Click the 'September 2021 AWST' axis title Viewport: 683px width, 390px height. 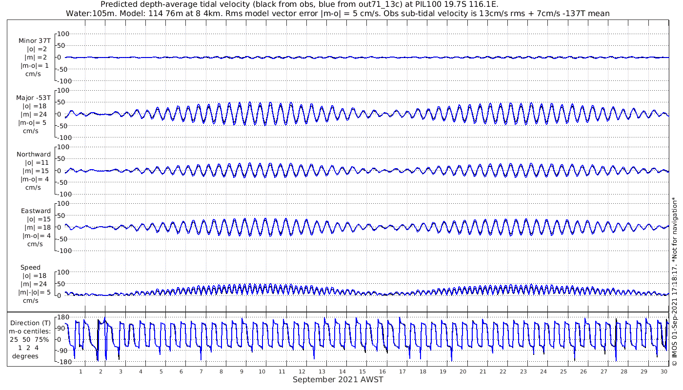pyautogui.click(x=338, y=380)
